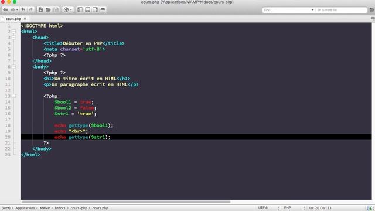Collapse the html fold marker on line 2
375x211 pixels.
coord(14,32)
